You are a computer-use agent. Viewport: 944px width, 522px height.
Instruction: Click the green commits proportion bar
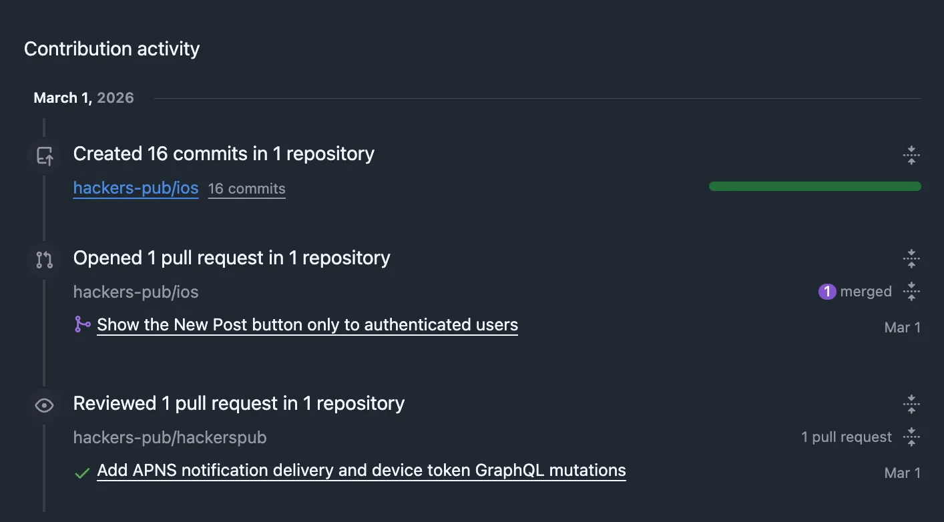click(814, 186)
